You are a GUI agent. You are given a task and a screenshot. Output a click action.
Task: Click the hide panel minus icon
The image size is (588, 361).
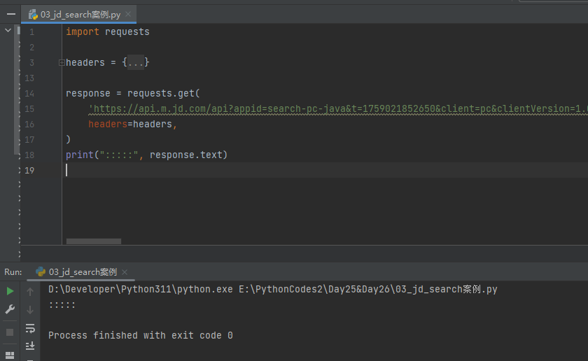[11, 14]
